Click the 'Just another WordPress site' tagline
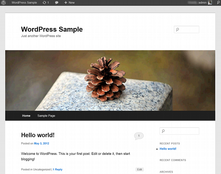This screenshot has width=221, height=174. (x=41, y=36)
